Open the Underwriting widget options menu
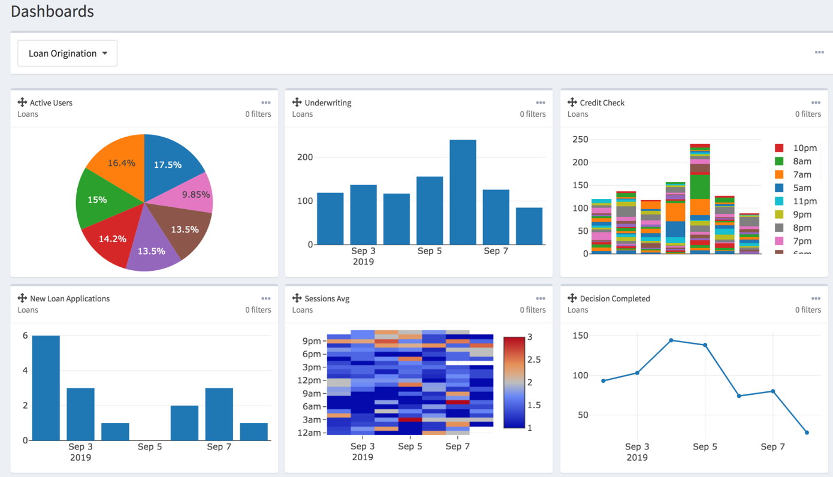 coord(540,102)
